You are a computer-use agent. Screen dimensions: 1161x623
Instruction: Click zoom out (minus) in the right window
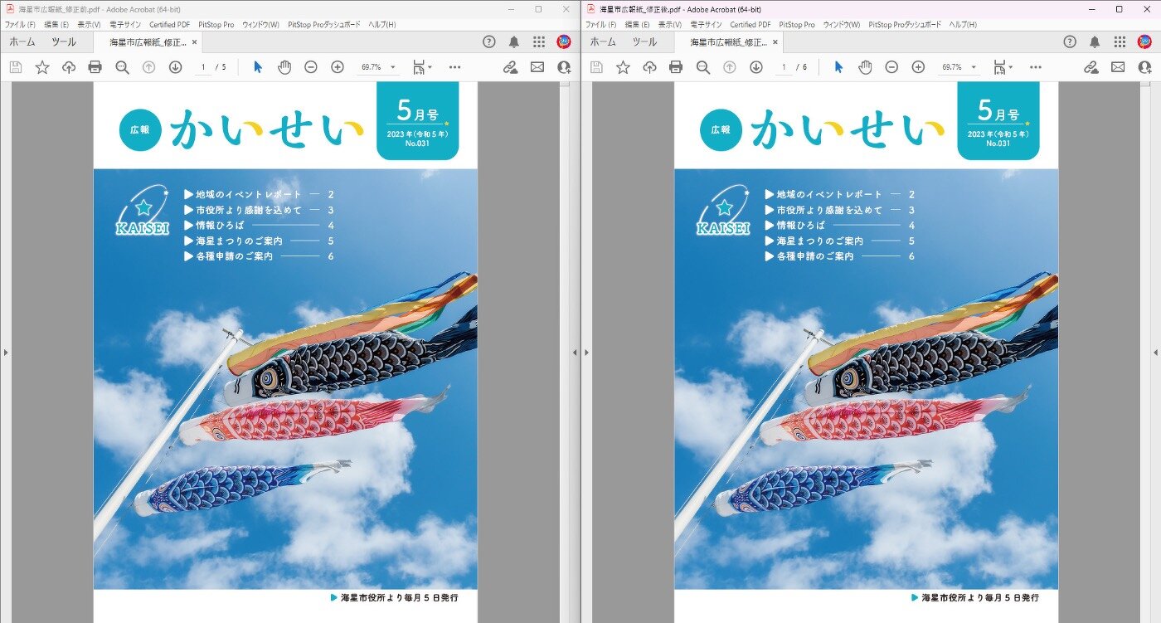click(891, 67)
